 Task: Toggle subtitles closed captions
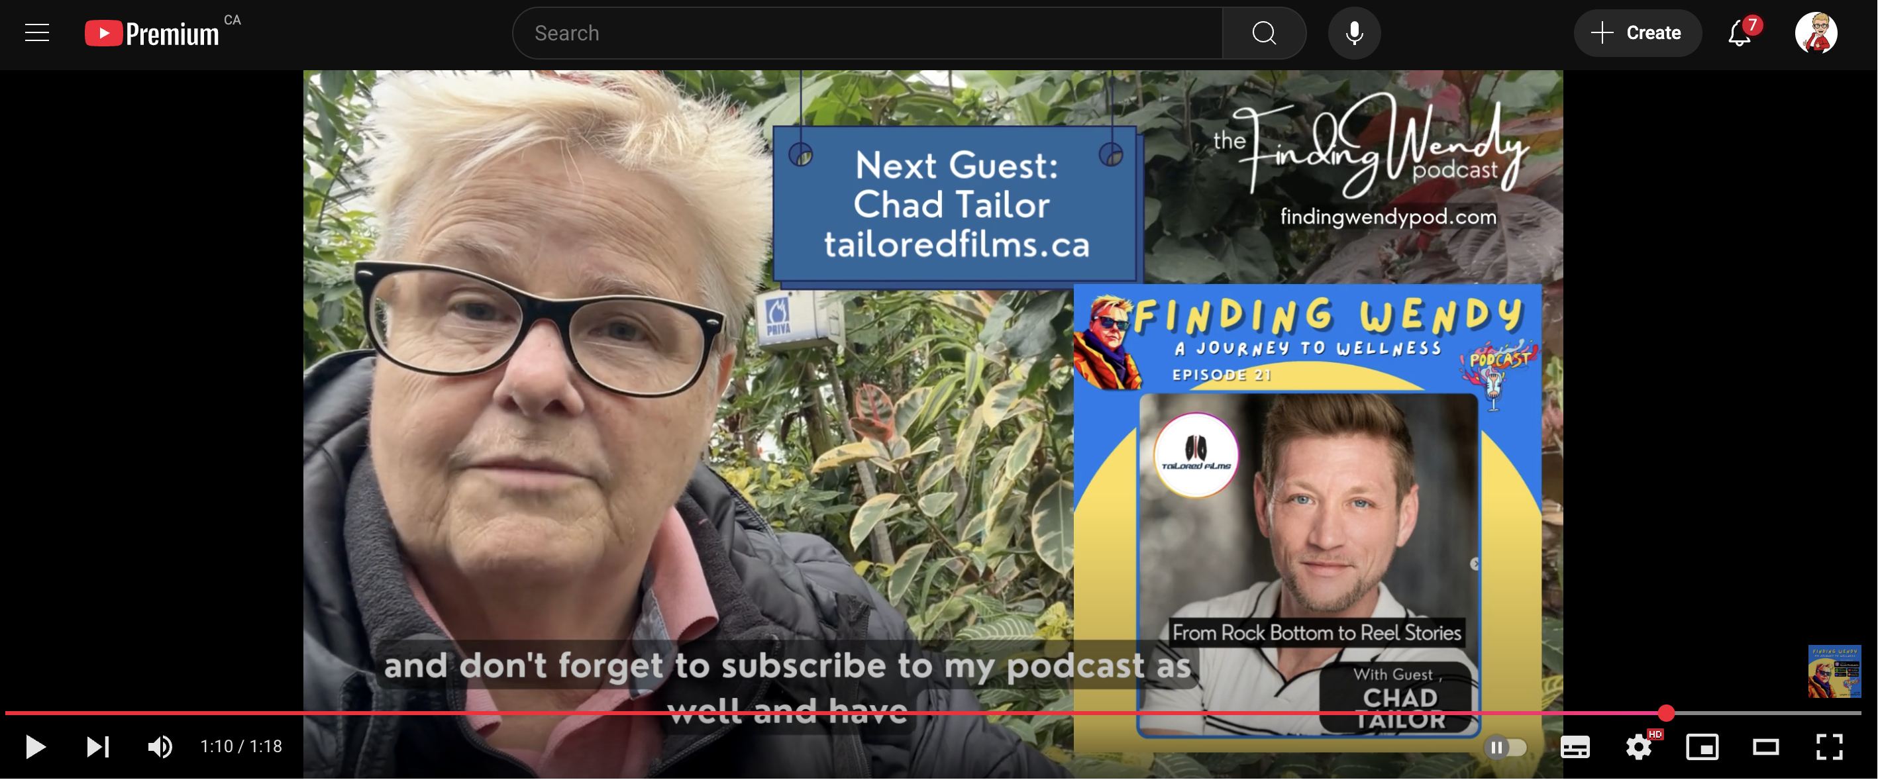click(1575, 746)
